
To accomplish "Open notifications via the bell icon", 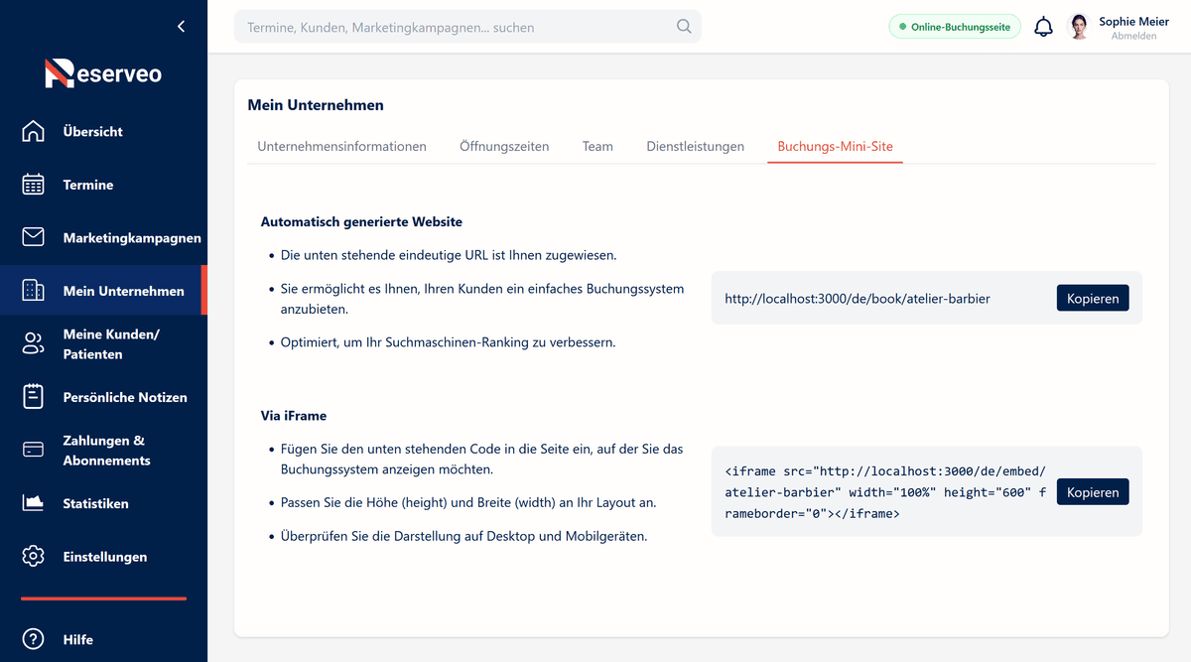I will point(1043,27).
